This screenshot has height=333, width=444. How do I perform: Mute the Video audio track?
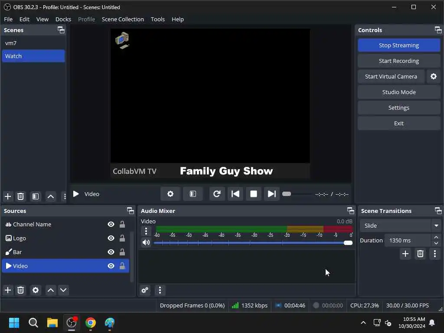tap(146, 243)
